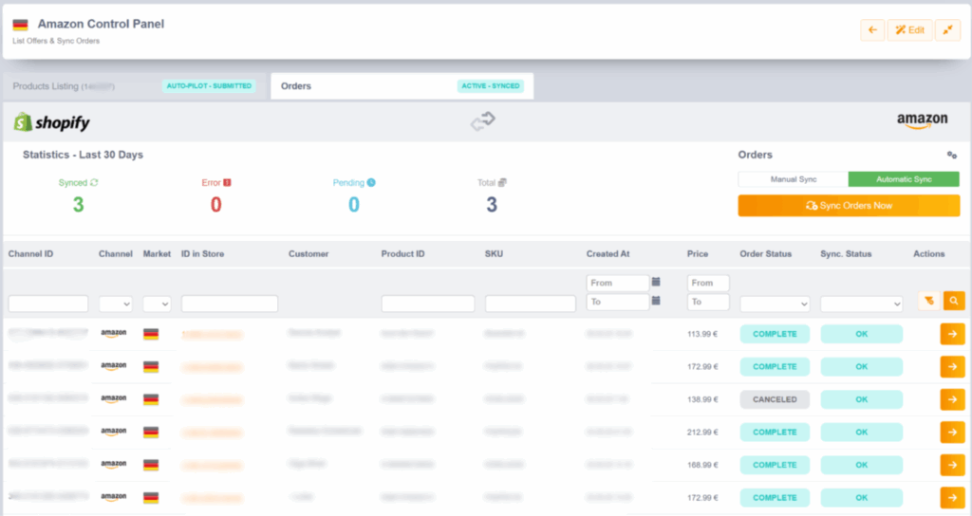Click the Synced refresh icon
Image resolution: width=972 pixels, height=516 pixels.
(94, 183)
